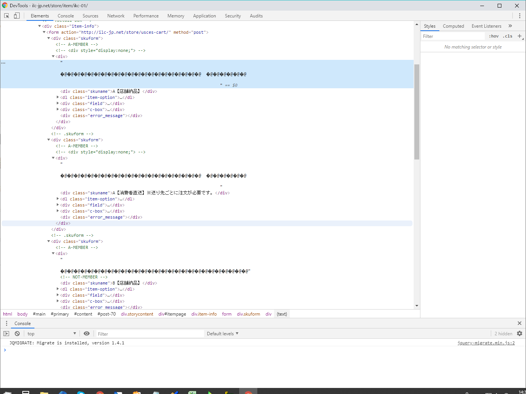Viewport: 526px width, 394px height.
Task: Open the Default levels dropdown
Action: [x=223, y=333]
